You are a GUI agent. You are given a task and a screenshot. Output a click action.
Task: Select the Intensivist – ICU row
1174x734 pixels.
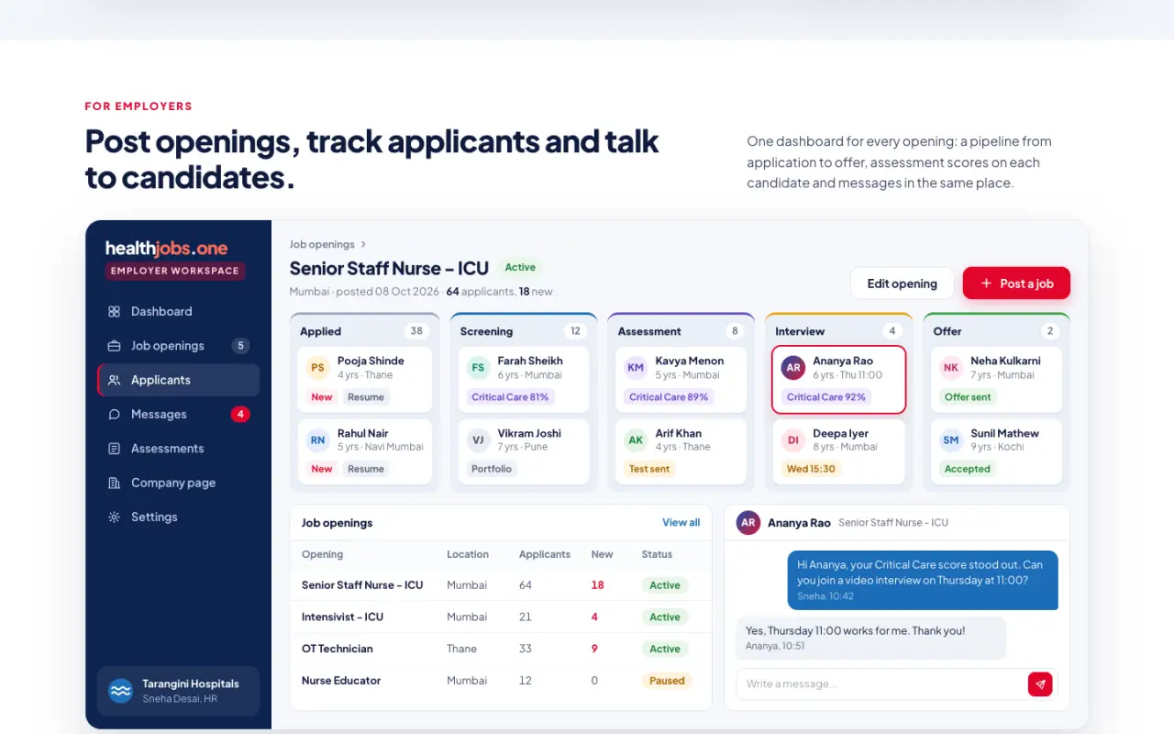click(501, 617)
